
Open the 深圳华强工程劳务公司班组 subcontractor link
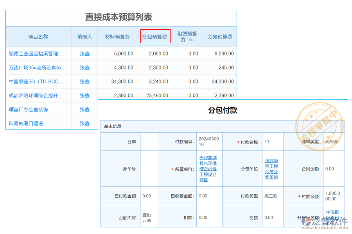click(271, 169)
